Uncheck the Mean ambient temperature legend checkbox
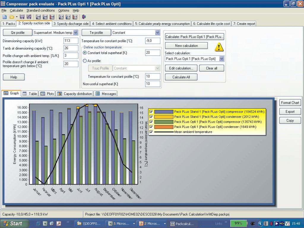 [151, 132]
